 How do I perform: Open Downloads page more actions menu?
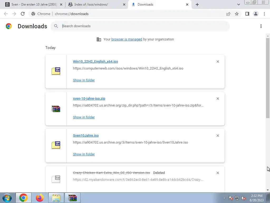pyautogui.click(x=261, y=26)
